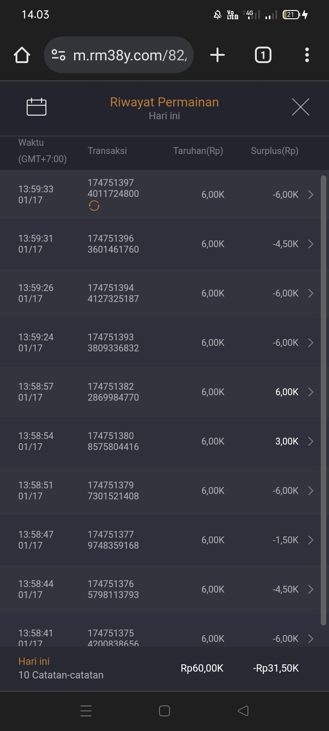The width and height of the screenshot is (329, 731).
Task: Expand the 13:59:31 row chevron
Action: pyautogui.click(x=311, y=244)
